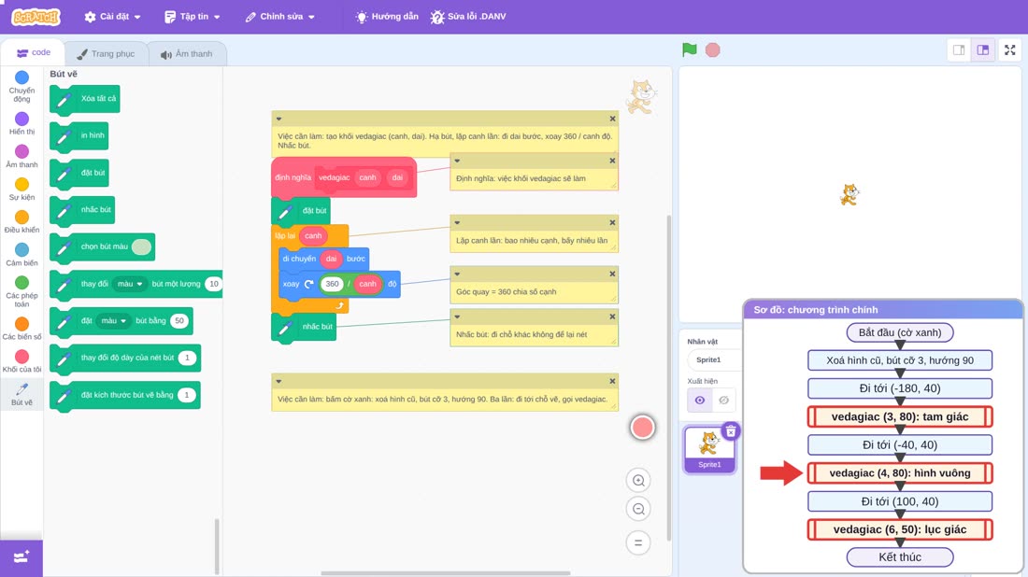The height and width of the screenshot is (577, 1028).
Task: Stop the project with the red stop button
Action: [713, 49]
